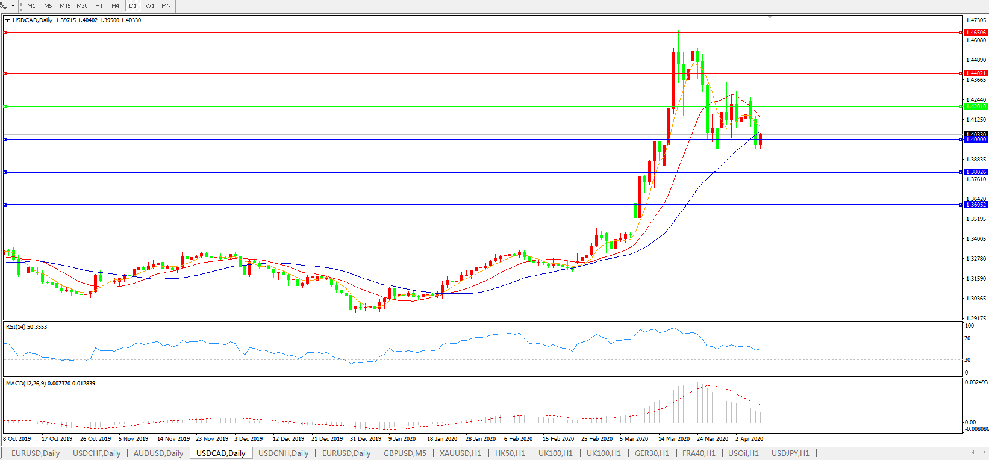Click the RSI(14) indicator label
The image size is (989, 460).
point(27,327)
